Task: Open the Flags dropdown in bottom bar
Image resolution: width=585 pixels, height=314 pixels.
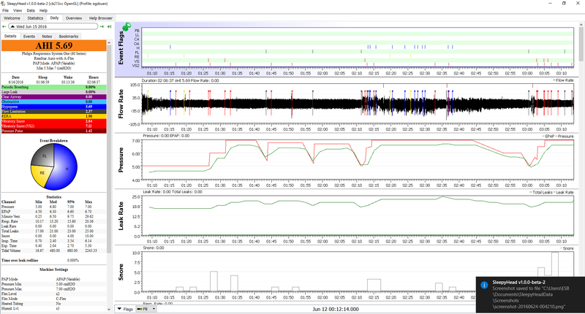Action: tap(126, 310)
